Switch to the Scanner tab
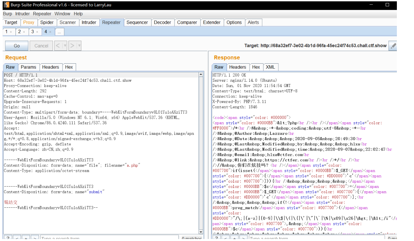 point(68,22)
